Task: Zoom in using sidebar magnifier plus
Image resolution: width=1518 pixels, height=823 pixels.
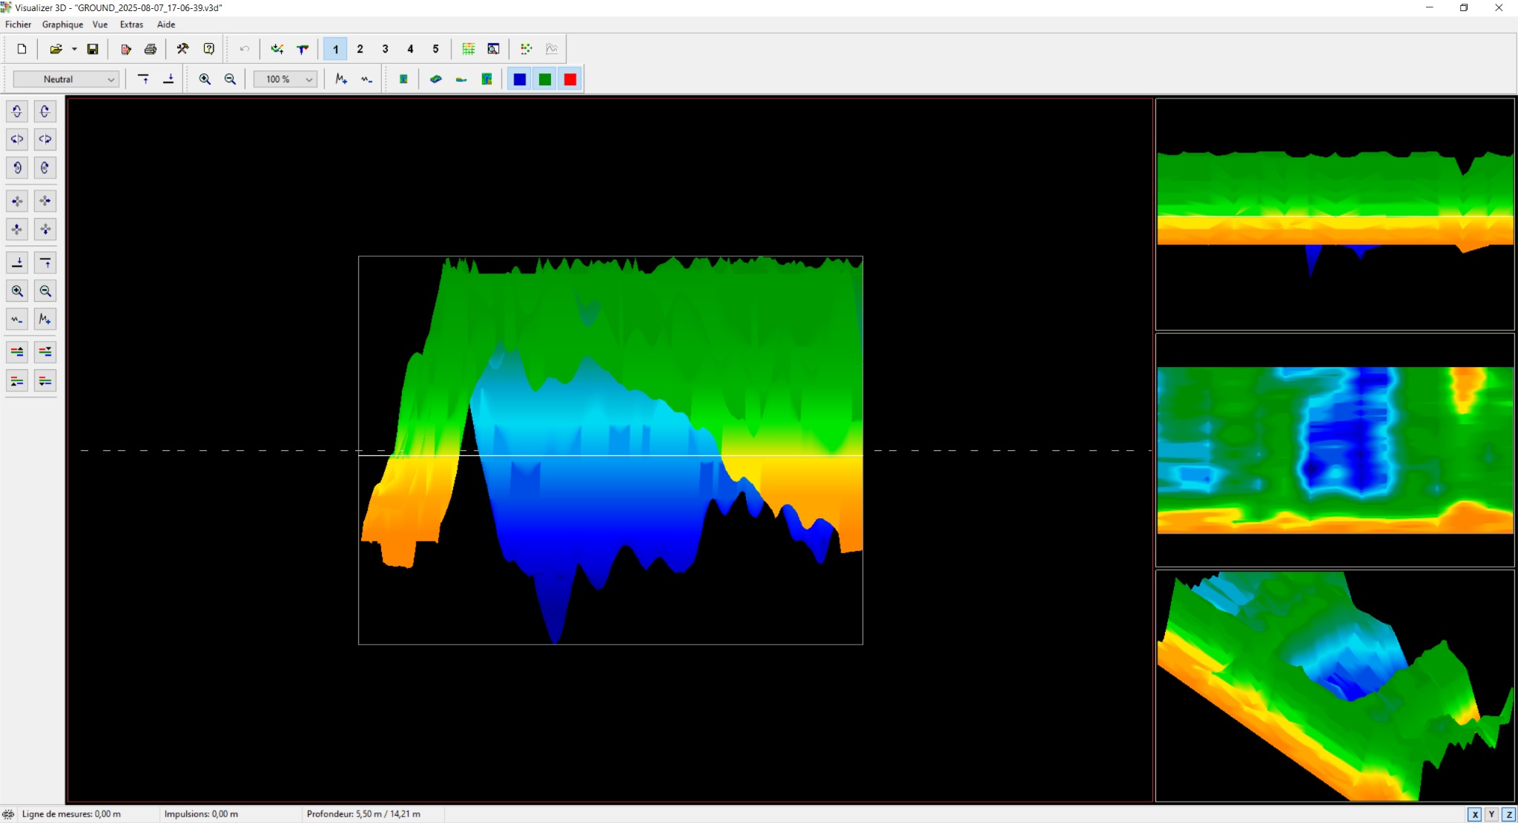Action: coord(17,291)
